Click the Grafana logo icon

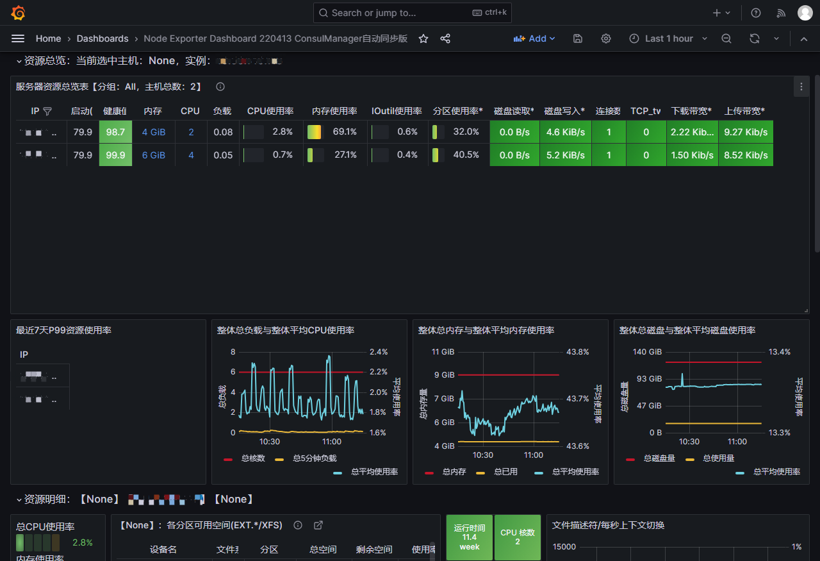(x=18, y=13)
